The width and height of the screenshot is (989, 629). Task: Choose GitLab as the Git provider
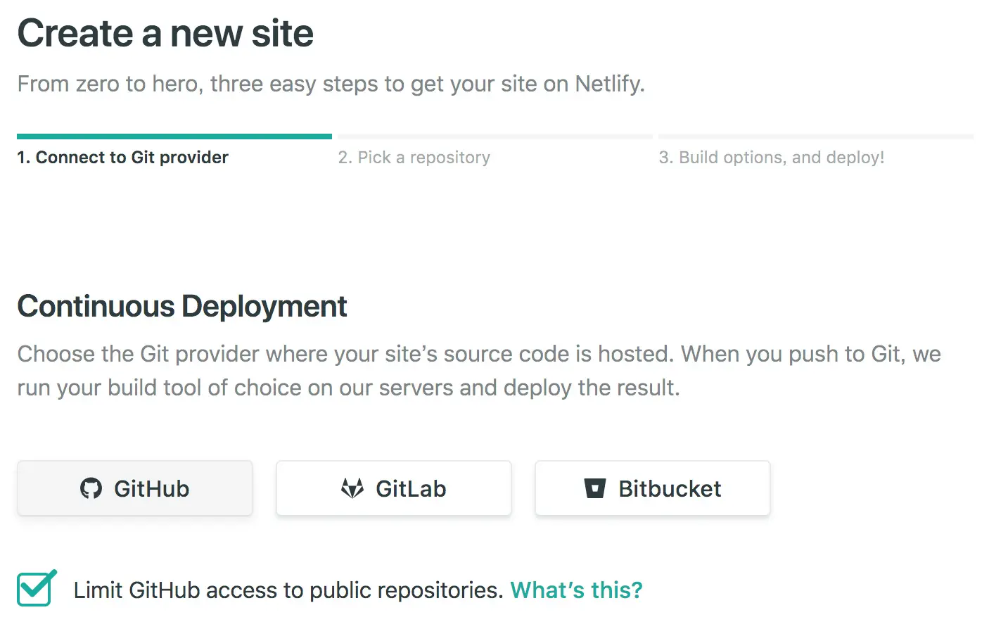coord(394,488)
